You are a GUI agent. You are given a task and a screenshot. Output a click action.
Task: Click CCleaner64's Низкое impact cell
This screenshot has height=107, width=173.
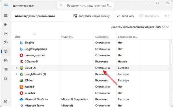[122, 62]
